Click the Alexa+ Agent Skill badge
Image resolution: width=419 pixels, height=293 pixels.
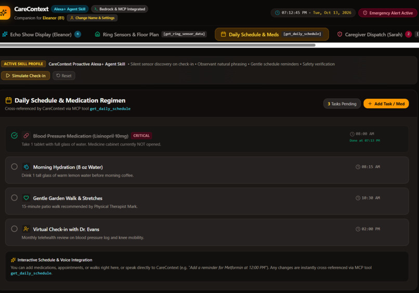[70, 9]
